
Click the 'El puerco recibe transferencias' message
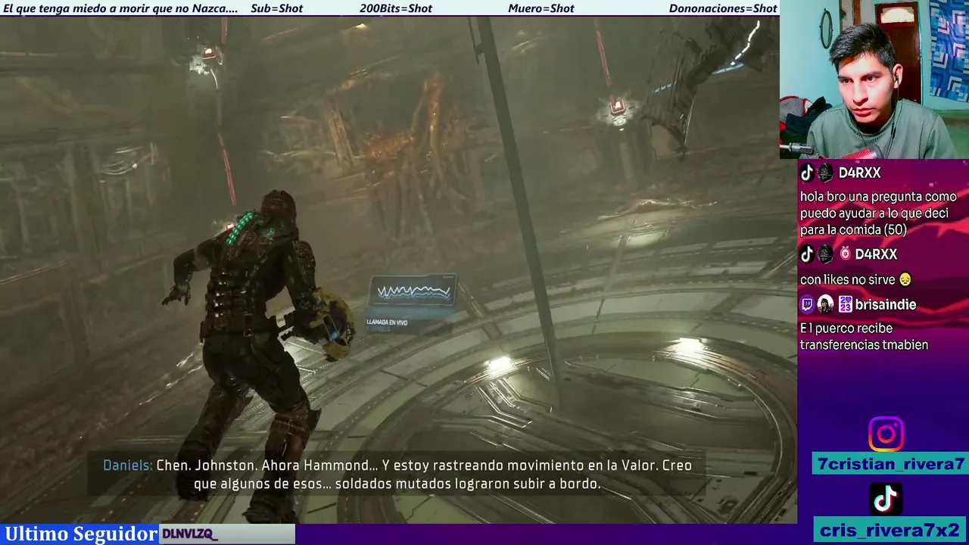click(x=864, y=337)
